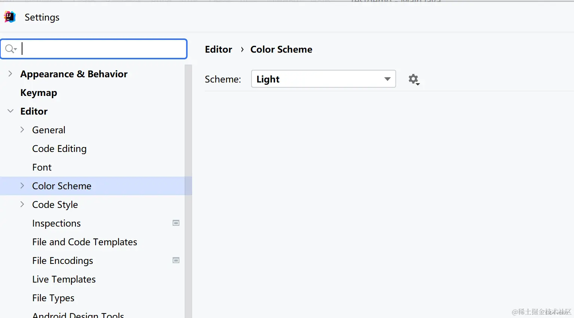Expand the General subtree
574x318 pixels.
22,130
